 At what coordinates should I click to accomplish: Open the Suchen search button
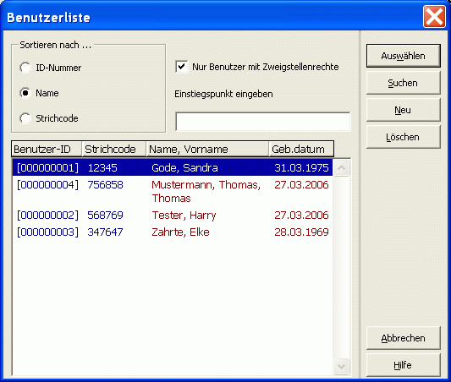[404, 83]
